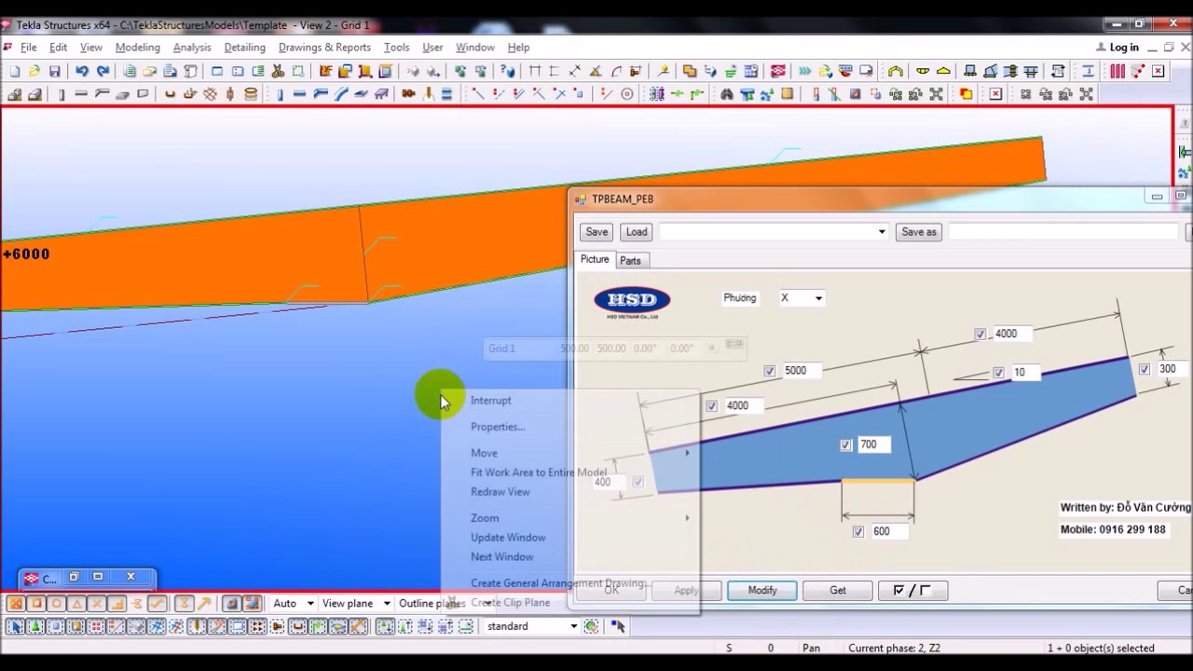This screenshot has width=1193, height=671.
Task: Click the Redo arrow icon in toolbar
Action: pos(103,71)
